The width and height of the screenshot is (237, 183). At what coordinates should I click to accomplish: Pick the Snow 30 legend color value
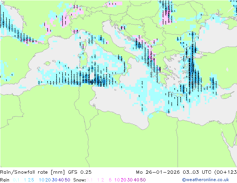[x=130, y=180]
